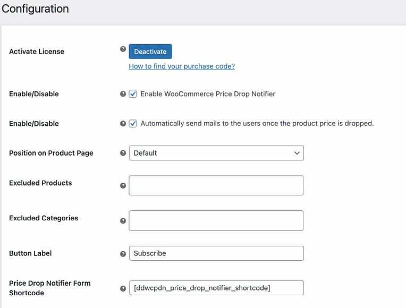The image size is (406, 308).
Task: Click into the Excluded Products field
Action: coord(216,185)
